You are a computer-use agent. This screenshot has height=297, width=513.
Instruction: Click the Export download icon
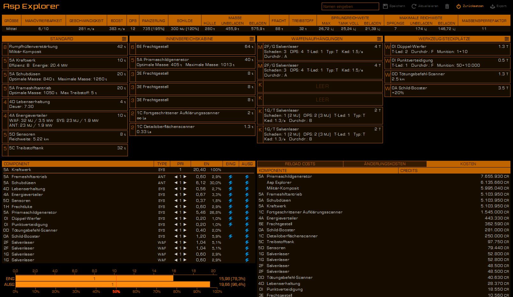pos(492,6)
